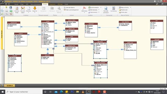This screenshot has height=94, width=167.
Task: Click the Windows Start button
Action: tap(3, 92)
